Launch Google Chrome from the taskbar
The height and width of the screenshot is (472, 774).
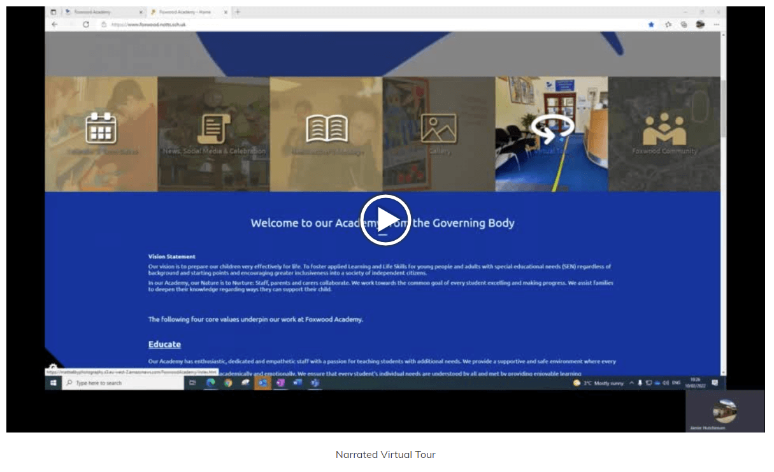click(x=228, y=383)
